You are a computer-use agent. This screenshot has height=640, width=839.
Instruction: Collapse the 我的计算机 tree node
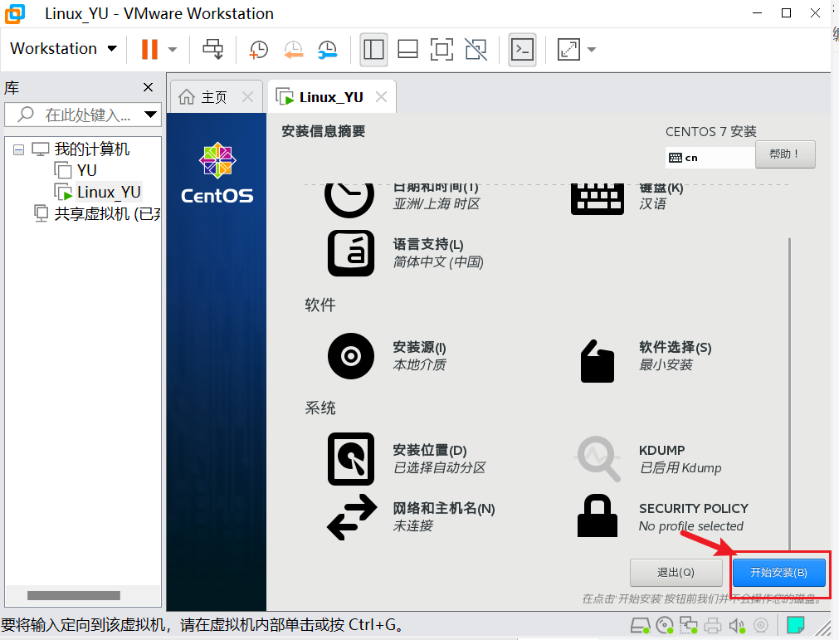pyautogui.click(x=19, y=149)
